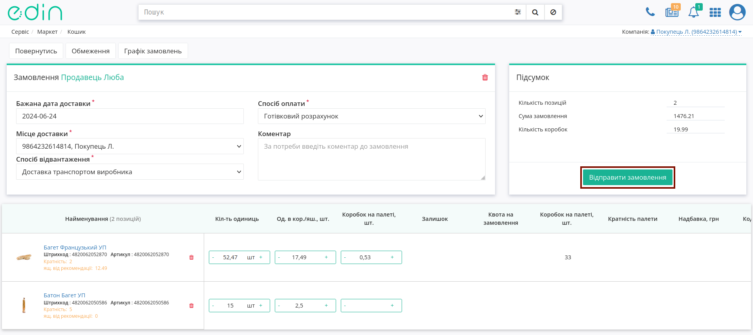This screenshot has height=335, width=753.
Task: Click Відправити замовлення button
Action: [x=627, y=177]
